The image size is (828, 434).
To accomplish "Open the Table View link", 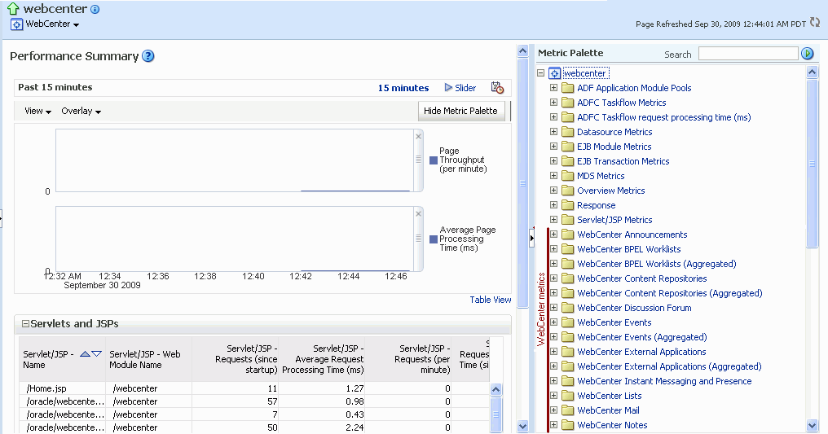I will pyautogui.click(x=491, y=300).
